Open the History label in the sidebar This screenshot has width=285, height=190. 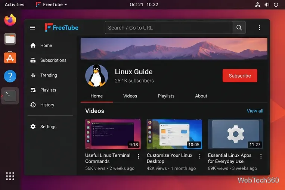pyautogui.click(x=47, y=105)
